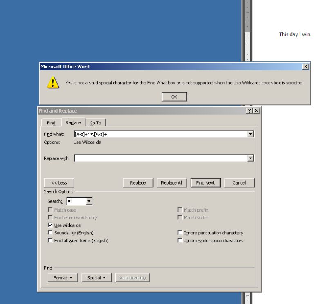Screen dimensions: 327x304
Task: Click the Replace button
Action: 138,183
